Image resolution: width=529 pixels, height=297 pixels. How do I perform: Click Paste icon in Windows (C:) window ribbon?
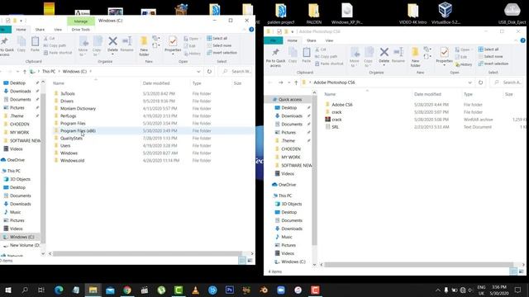point(35,42)
